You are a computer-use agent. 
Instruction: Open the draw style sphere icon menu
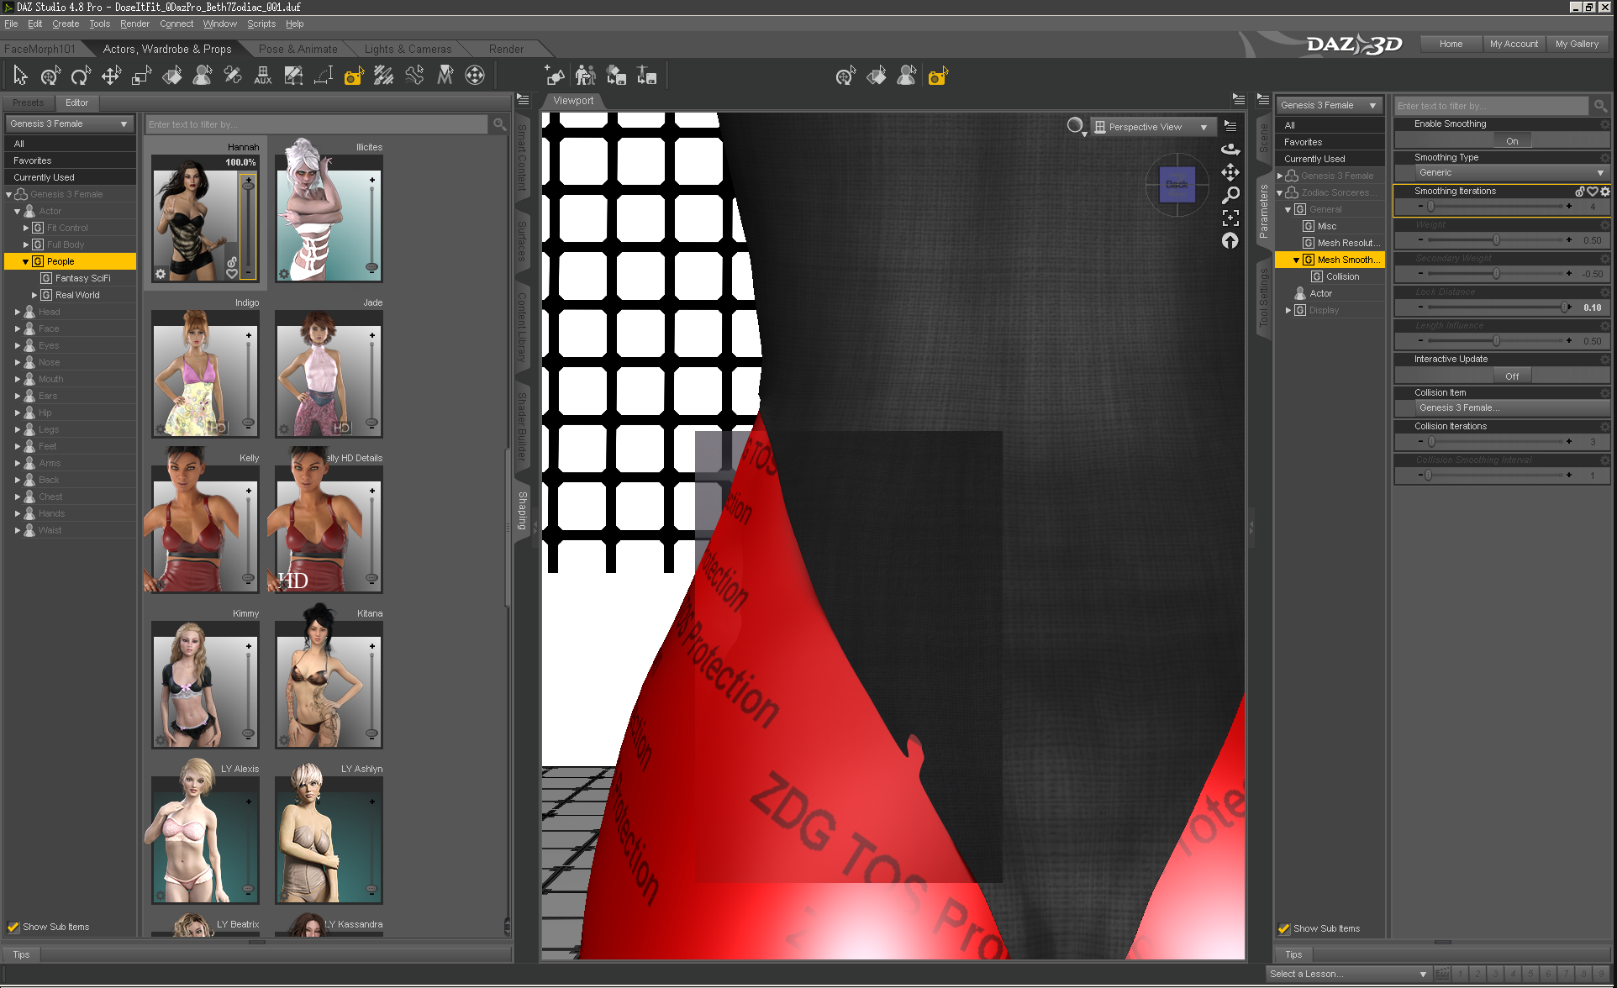tap(1075, 126)
